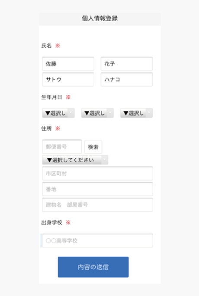Image resolution: width=199 pixels, height=296 pixels.
Task: Click the 市区町村 city input field
Action: click(97, 173)
